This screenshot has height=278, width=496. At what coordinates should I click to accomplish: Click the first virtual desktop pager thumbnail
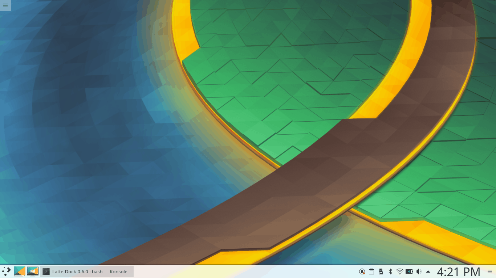tap(20, 271)
